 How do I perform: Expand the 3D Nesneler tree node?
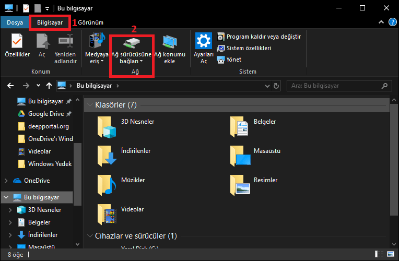pyautogui.click(x=10, y=210)
